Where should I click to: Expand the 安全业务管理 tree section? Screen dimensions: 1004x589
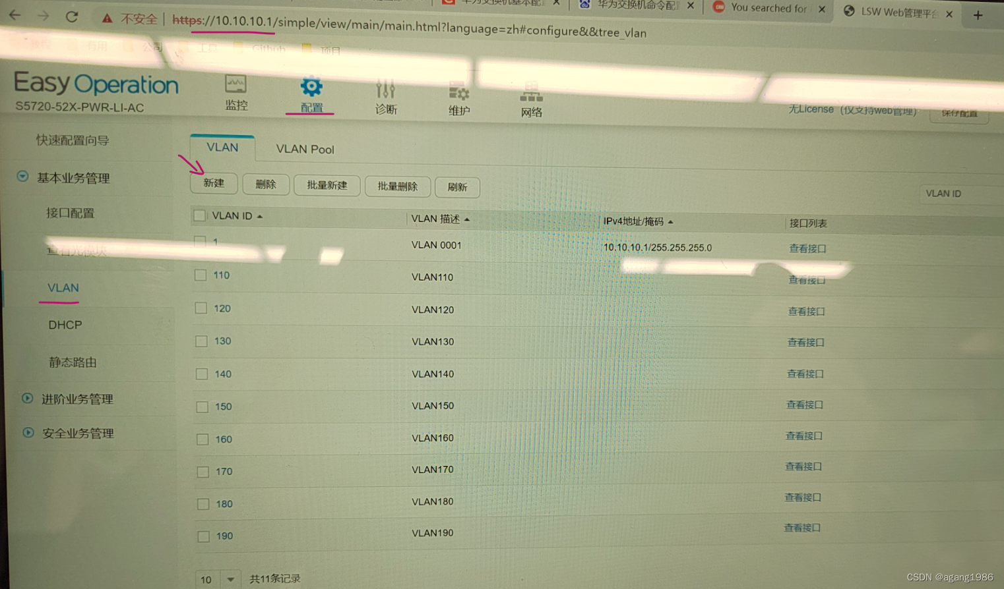pyautogui.click(x=28, y=432)
